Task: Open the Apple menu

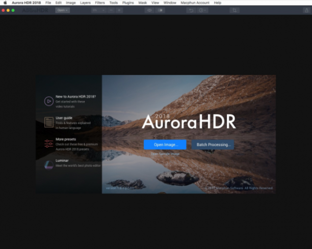Action: point(5,3)
